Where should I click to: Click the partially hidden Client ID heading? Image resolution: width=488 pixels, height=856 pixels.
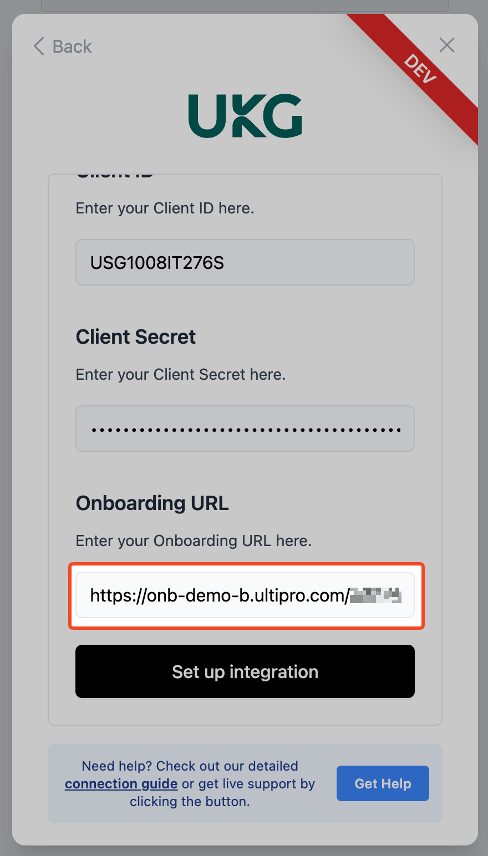pyautogui.click(x=115, y=176)
